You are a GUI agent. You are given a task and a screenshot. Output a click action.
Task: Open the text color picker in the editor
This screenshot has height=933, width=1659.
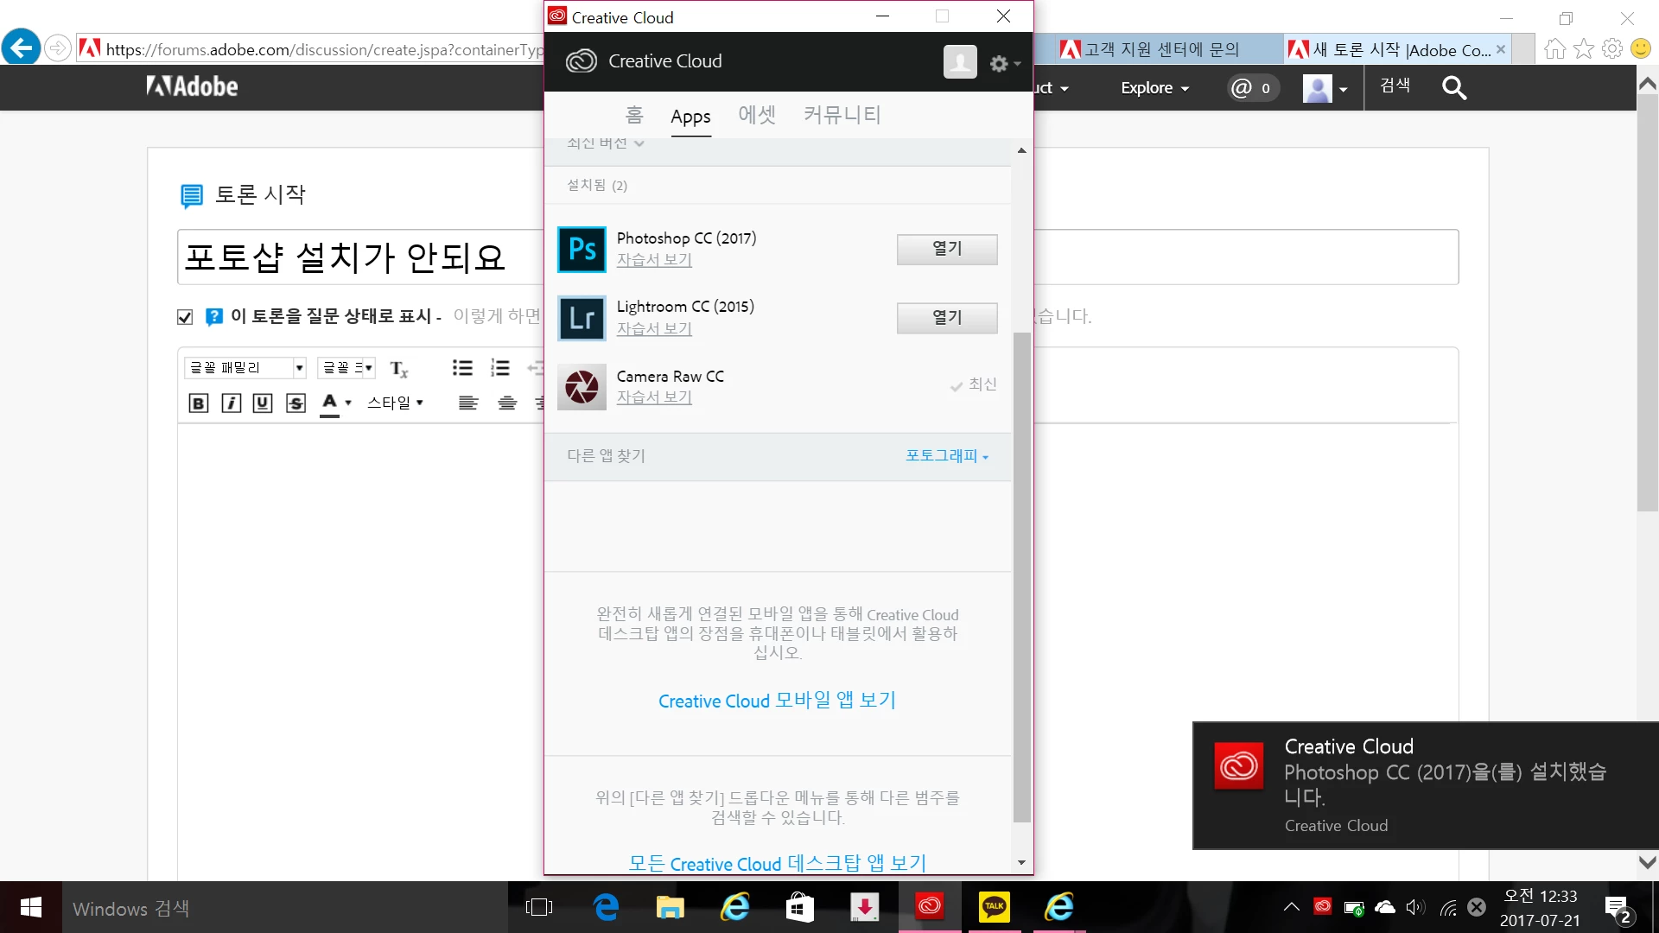[x=336, y=403]
